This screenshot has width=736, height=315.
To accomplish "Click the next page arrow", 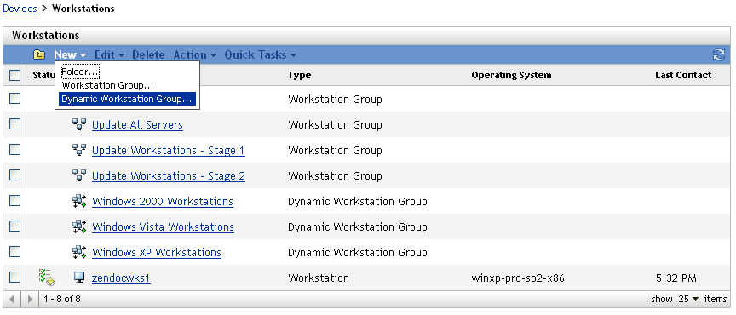I will click(x=31, y=299).
